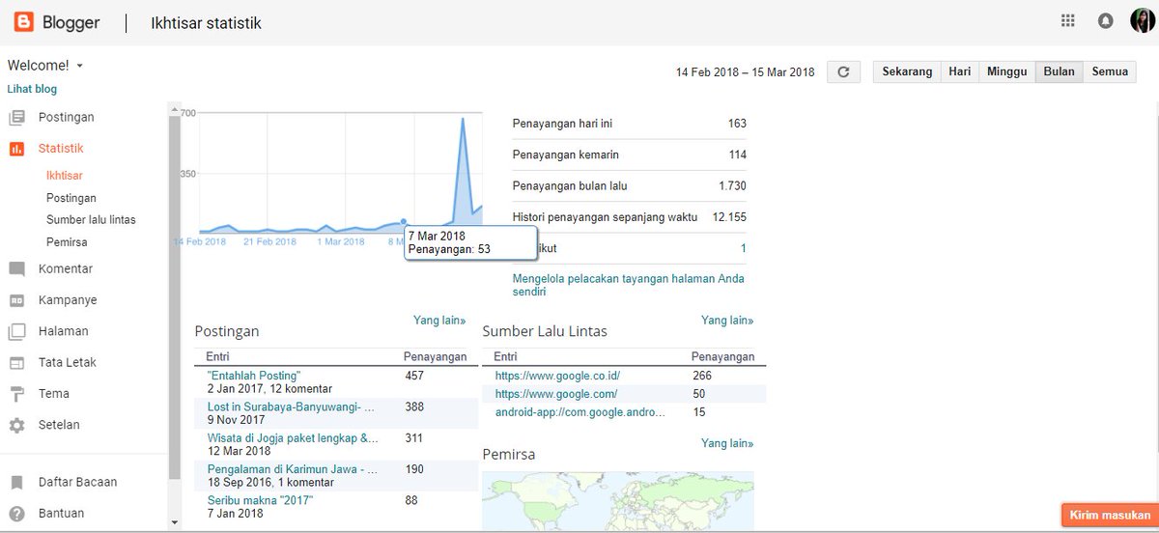The image size is (1159, 533).
Task: Open Postingan under Statistik
Action: 71,198
